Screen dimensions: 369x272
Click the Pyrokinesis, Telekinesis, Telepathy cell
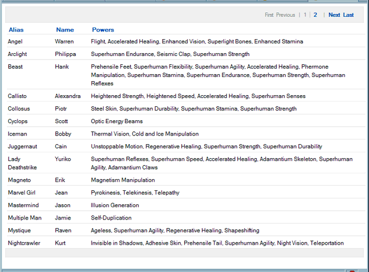pyautogui.click(x=135, y=193)
